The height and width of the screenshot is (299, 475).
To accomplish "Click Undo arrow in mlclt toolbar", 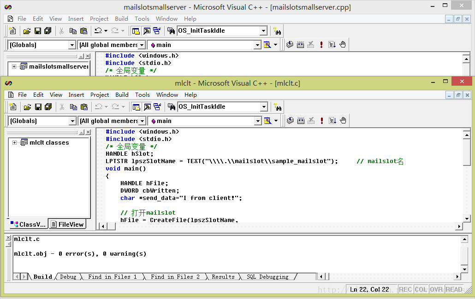I will coord(98,106).
